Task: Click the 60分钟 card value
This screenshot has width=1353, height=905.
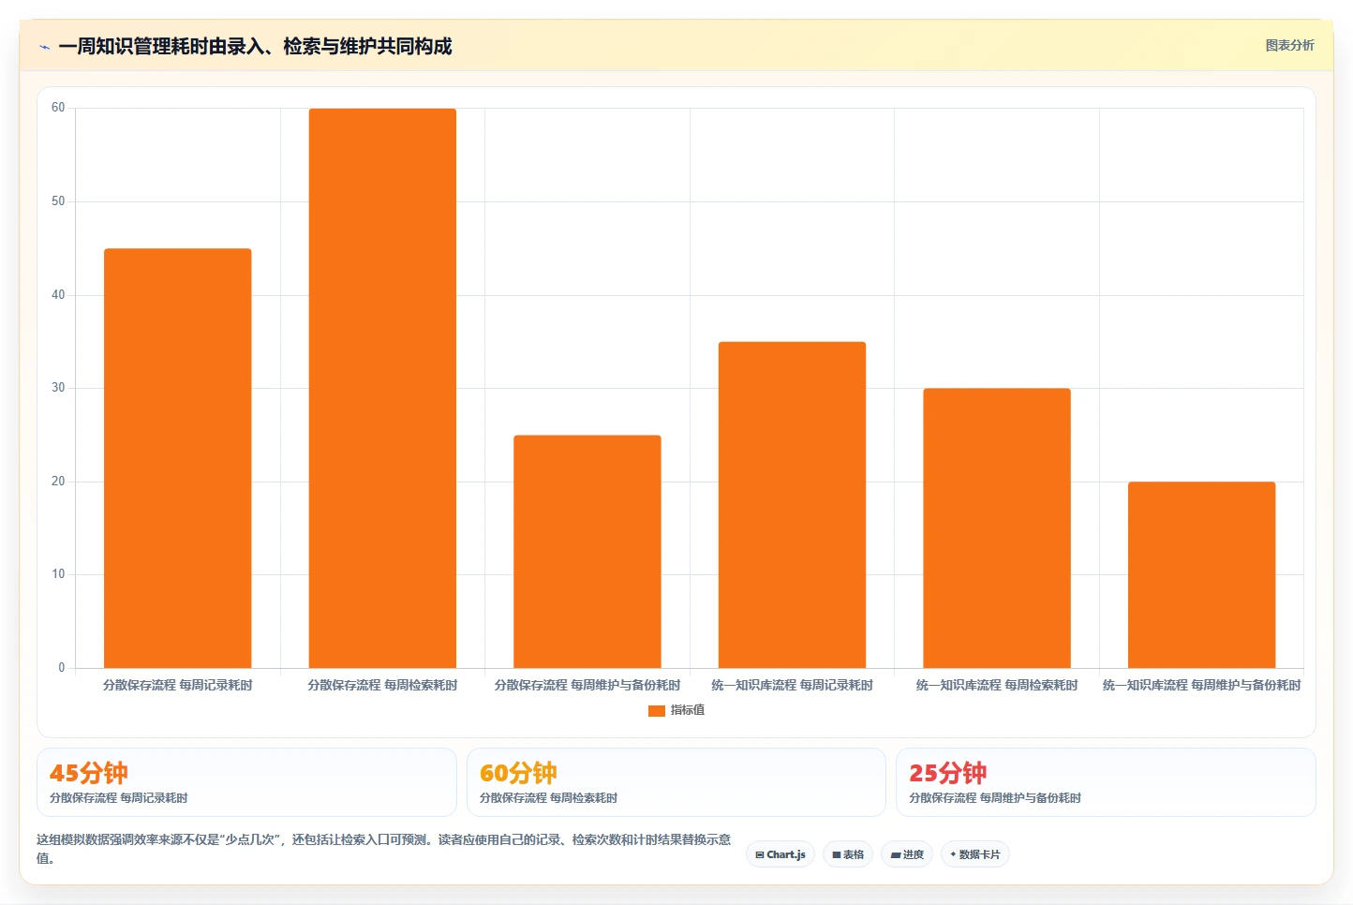Action: click(518, 773)
